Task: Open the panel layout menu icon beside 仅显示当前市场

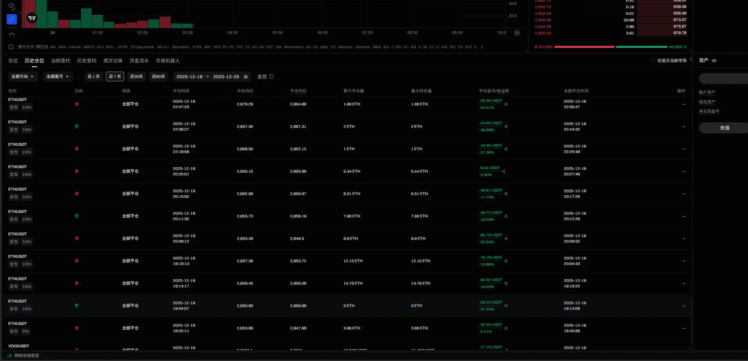Action: click(x=691, y=59)
